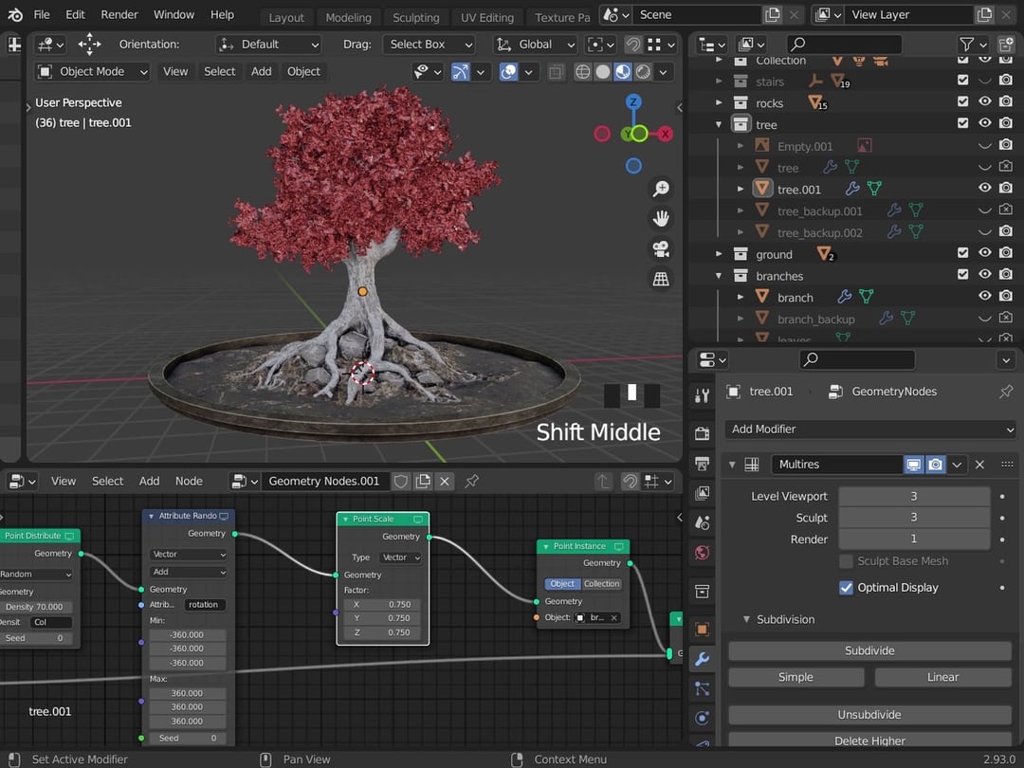Viewport: 1024px width, 768px height.
Task: Toggle camera view with camera icon
Action: [x=661, y=249]
